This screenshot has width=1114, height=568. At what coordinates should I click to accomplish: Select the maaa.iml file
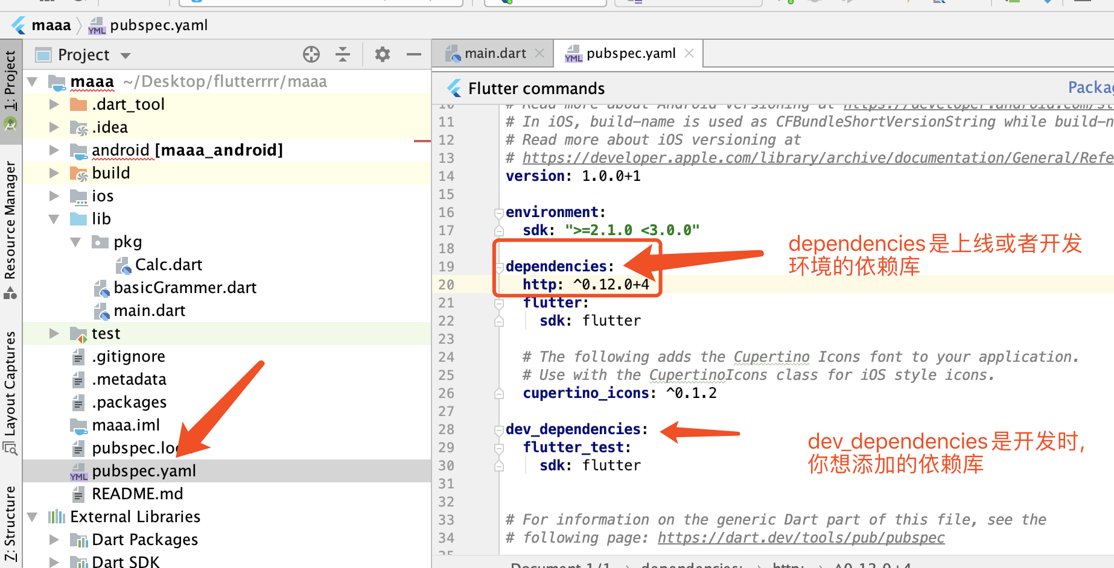(x=126, y=425)
